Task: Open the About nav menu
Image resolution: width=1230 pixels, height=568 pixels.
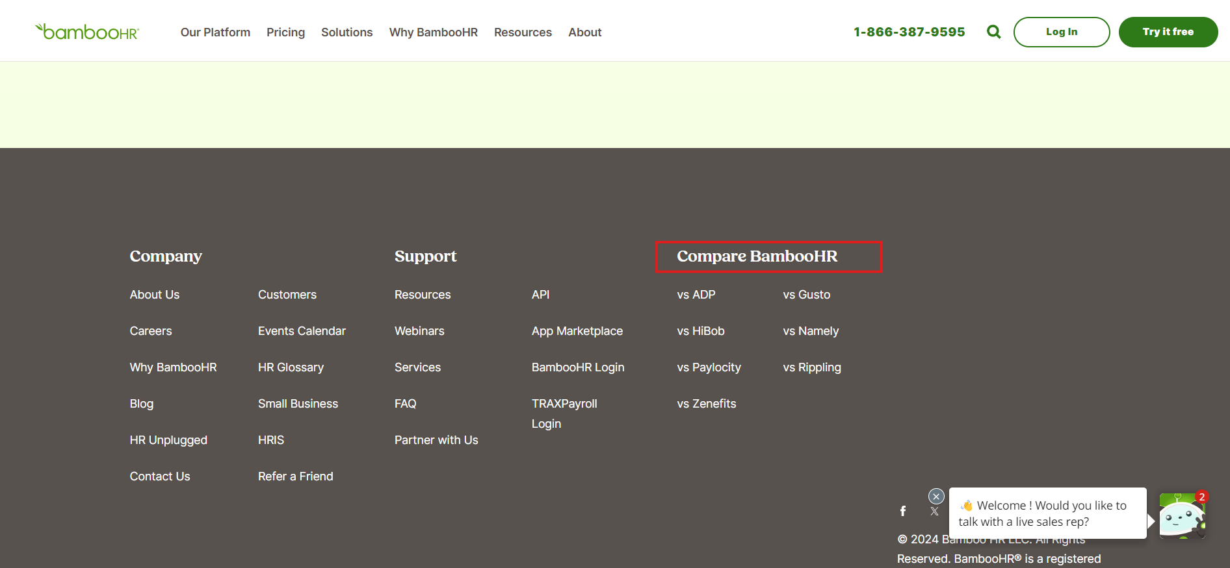Action: click(584, 32)
